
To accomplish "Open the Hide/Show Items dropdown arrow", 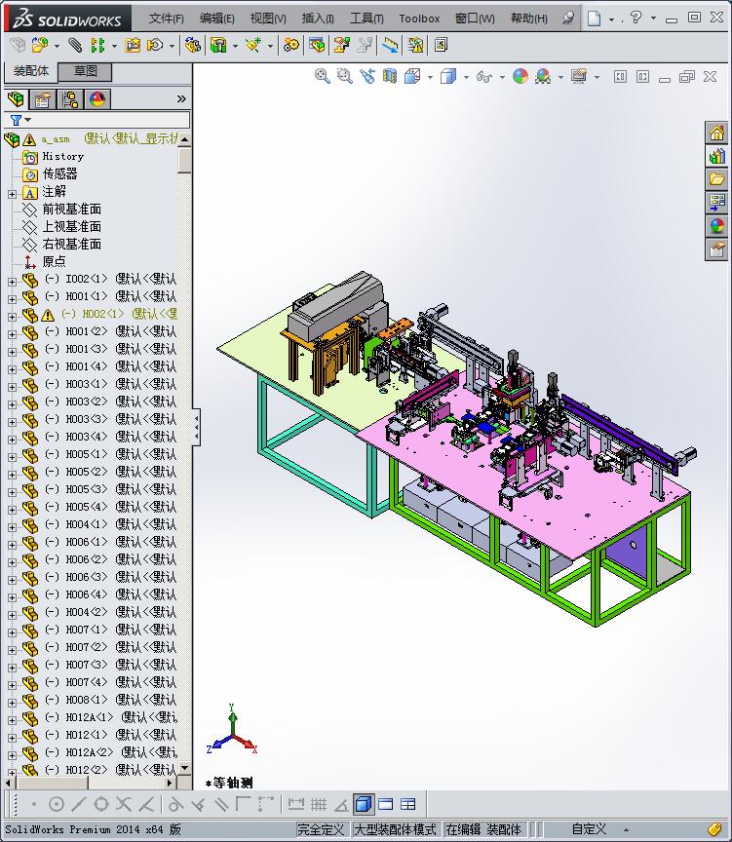I will pos(502,77).
